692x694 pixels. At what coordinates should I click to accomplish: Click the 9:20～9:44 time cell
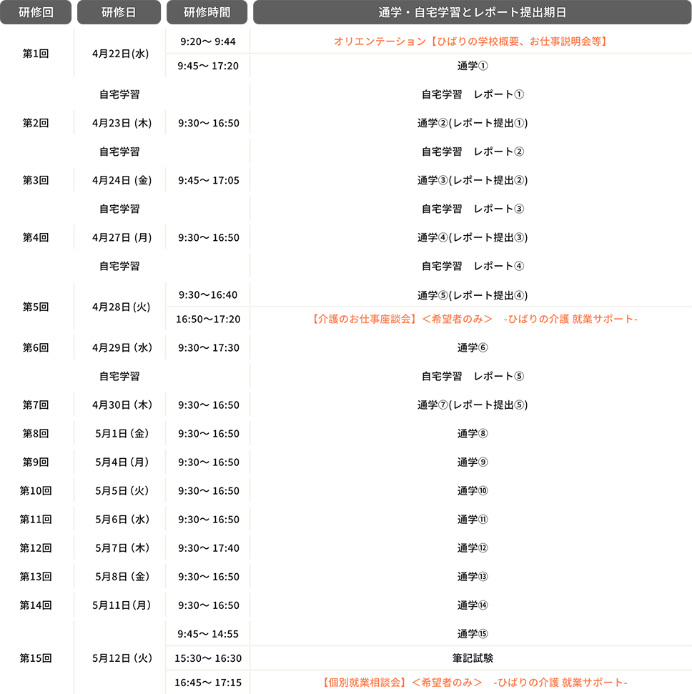208,41
